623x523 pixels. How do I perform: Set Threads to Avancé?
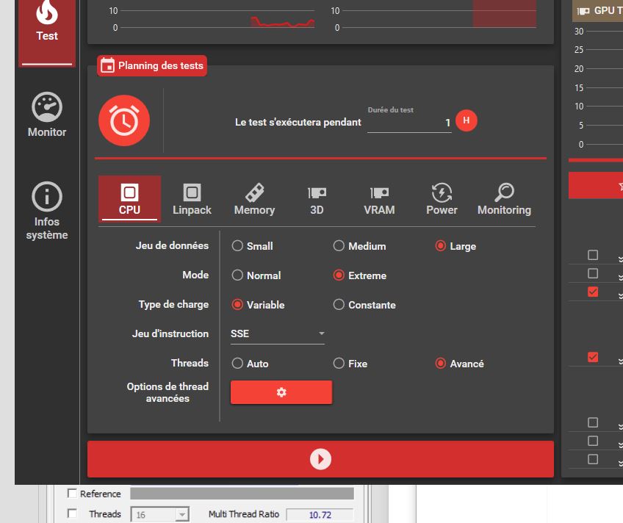pyautogui.click(x=459, y=364)
